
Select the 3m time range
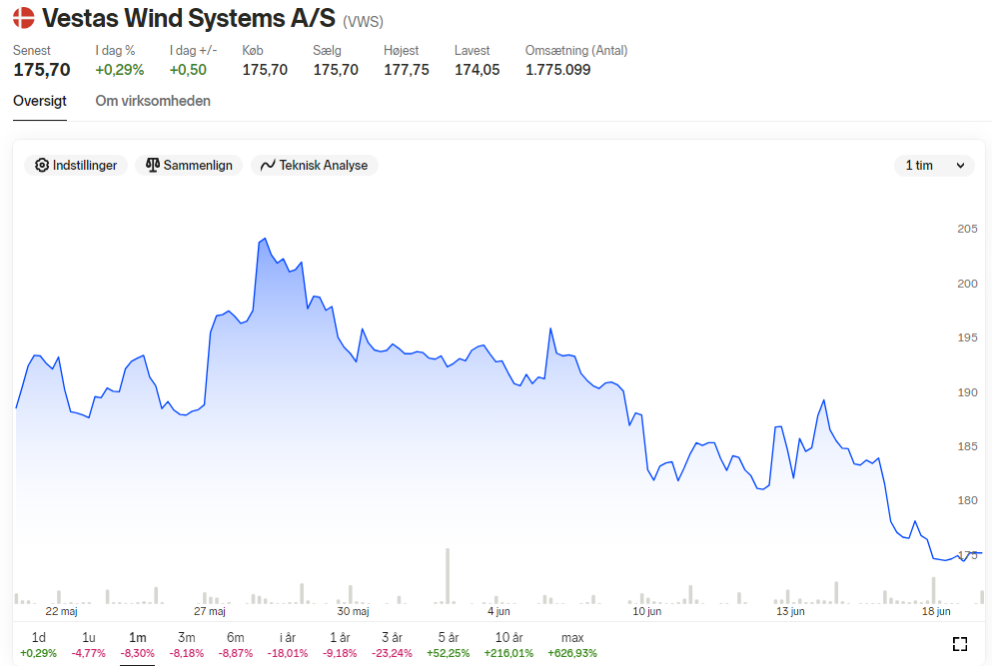[x=187, y=644]
